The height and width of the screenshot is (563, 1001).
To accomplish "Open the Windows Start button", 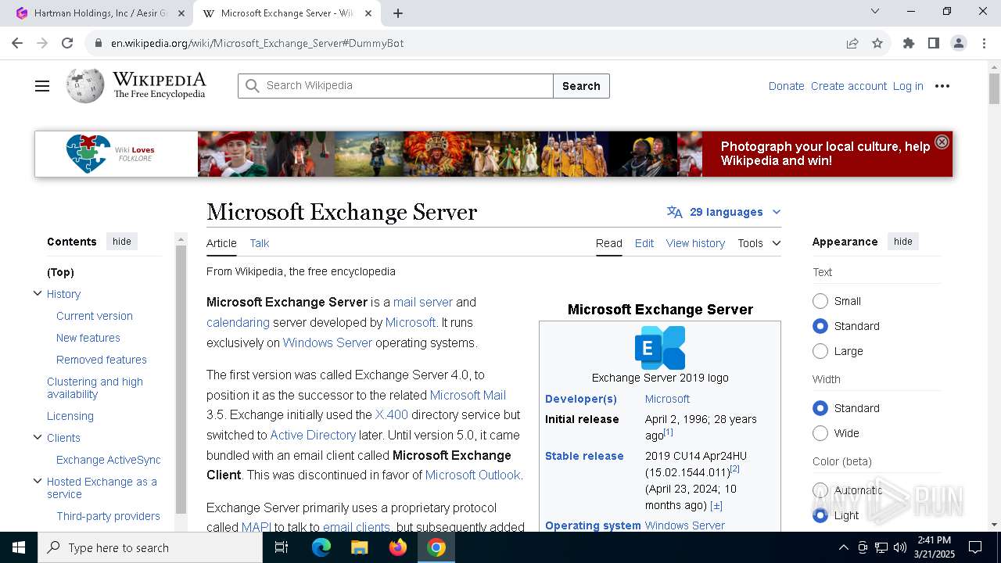I will click(19, 547).
